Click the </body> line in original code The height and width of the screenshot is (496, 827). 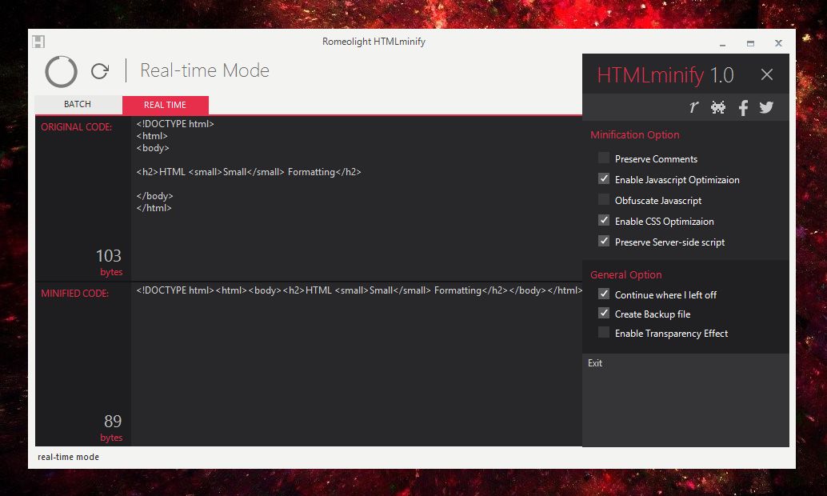click(x=154, y=196)
